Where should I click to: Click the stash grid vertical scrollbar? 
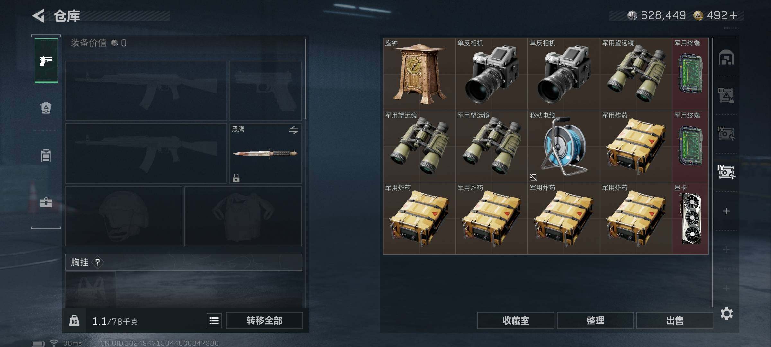coord(713,172)
